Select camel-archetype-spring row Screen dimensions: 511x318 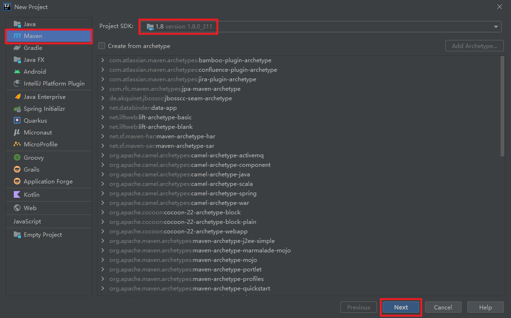click(299, 193)
